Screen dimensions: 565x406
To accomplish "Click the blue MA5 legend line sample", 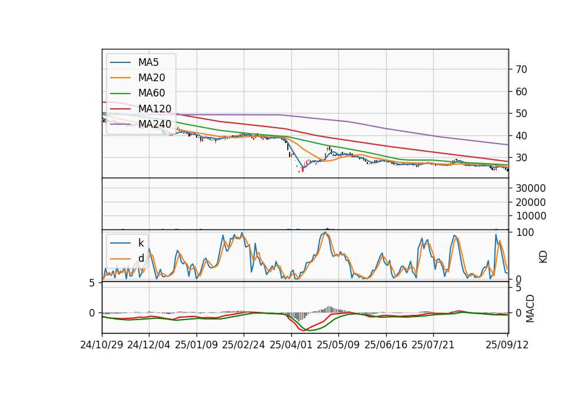I will point(120,62).
